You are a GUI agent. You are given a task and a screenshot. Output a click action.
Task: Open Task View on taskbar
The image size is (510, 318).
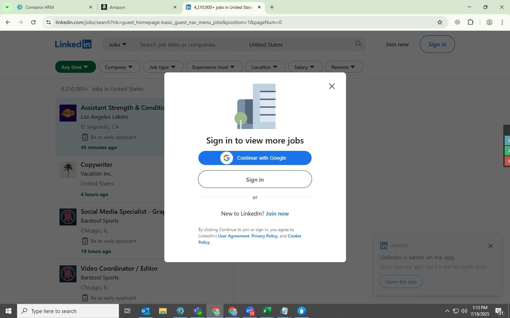click(x=127, y=311)
